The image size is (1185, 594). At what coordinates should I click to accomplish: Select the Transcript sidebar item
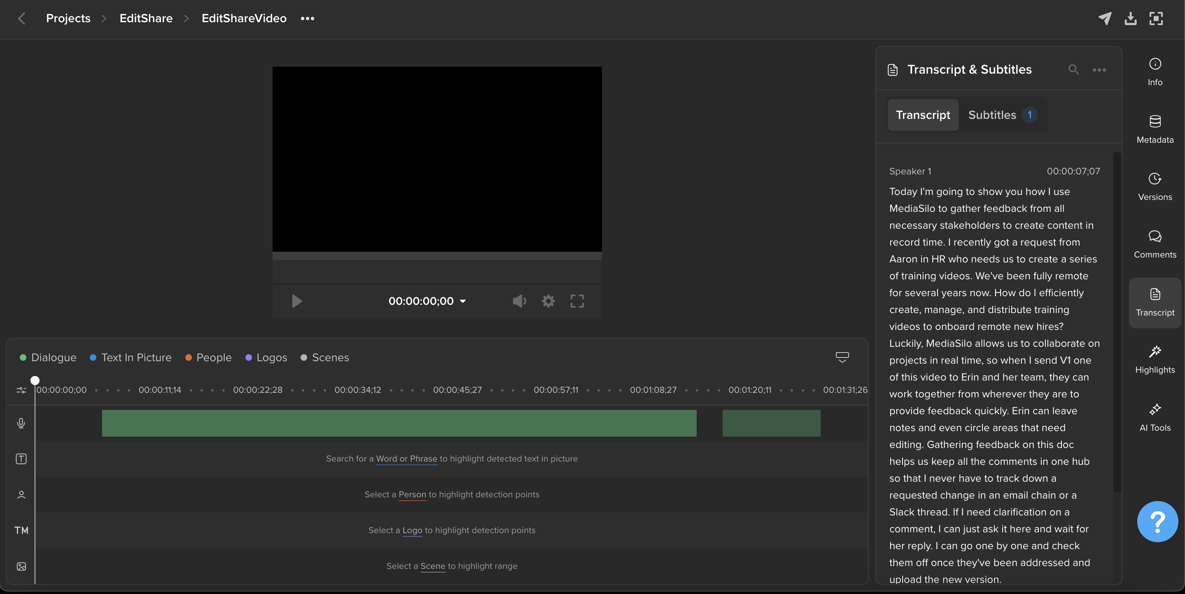[x=1155, y=302]
